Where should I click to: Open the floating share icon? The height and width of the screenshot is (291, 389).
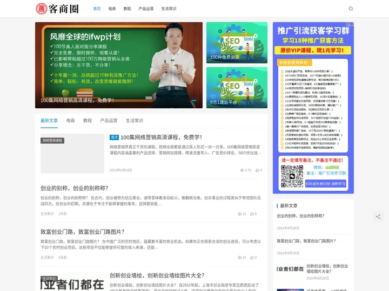tap(378, 217)
